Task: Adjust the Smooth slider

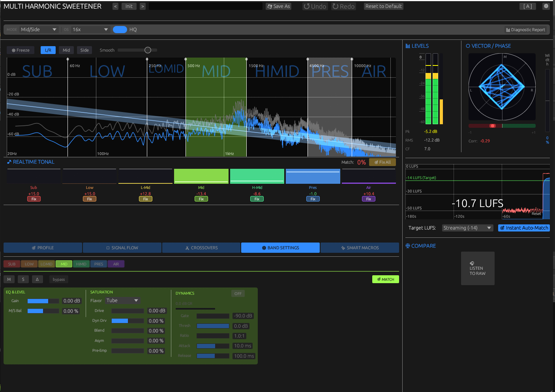Action: [137, 50]
